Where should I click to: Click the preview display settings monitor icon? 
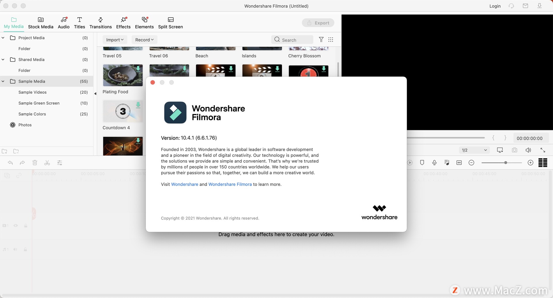[x=500, y=150]
